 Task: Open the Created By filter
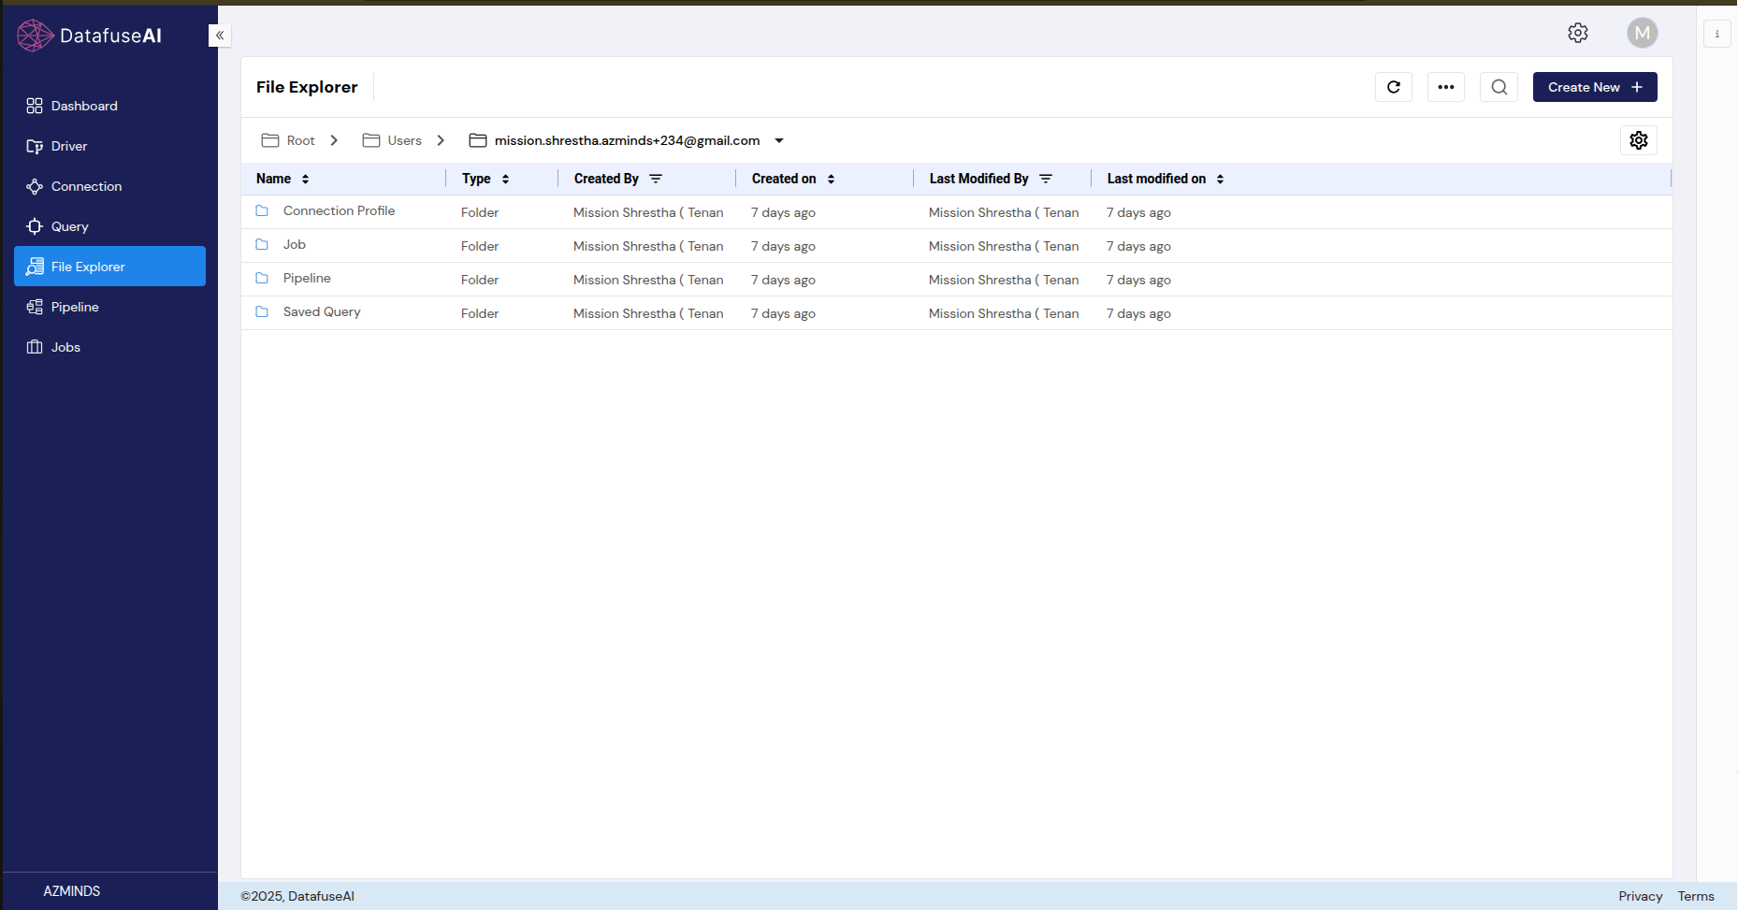tap(657, 178)
